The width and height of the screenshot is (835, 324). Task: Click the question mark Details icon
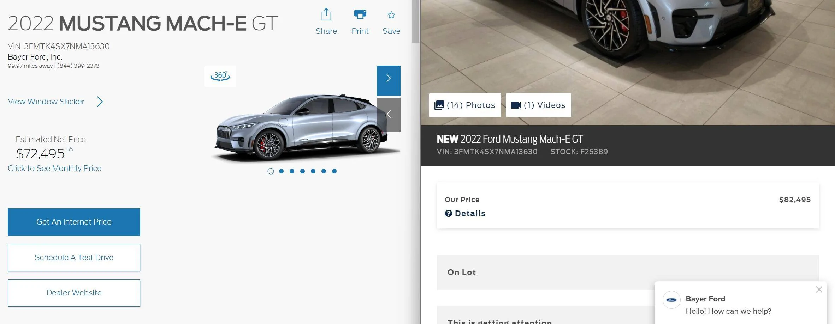pyautogui.click(x=448, y=213)
